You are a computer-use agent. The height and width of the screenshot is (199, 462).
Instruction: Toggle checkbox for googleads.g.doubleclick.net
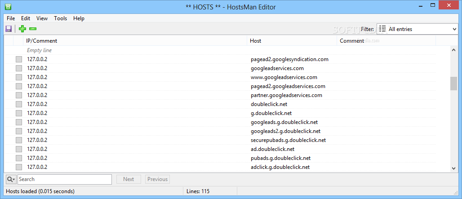click(x=19, y=122)
